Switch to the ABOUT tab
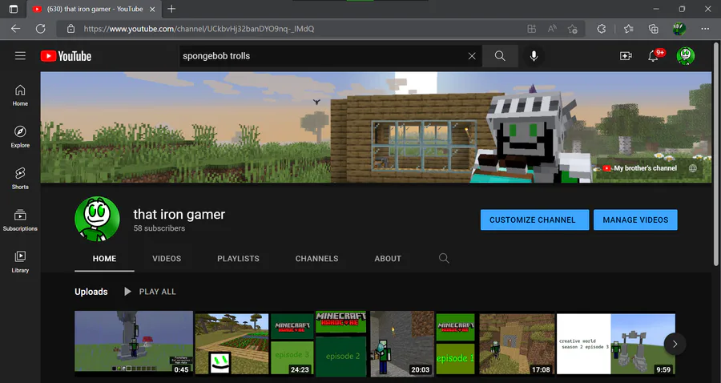The image size is (721, 383). (x=388, y=258)
